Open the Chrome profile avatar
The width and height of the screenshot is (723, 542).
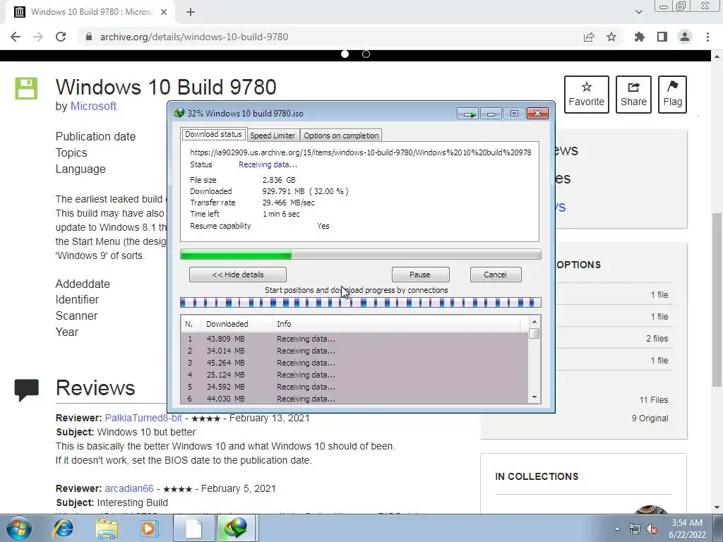(685, 37)
